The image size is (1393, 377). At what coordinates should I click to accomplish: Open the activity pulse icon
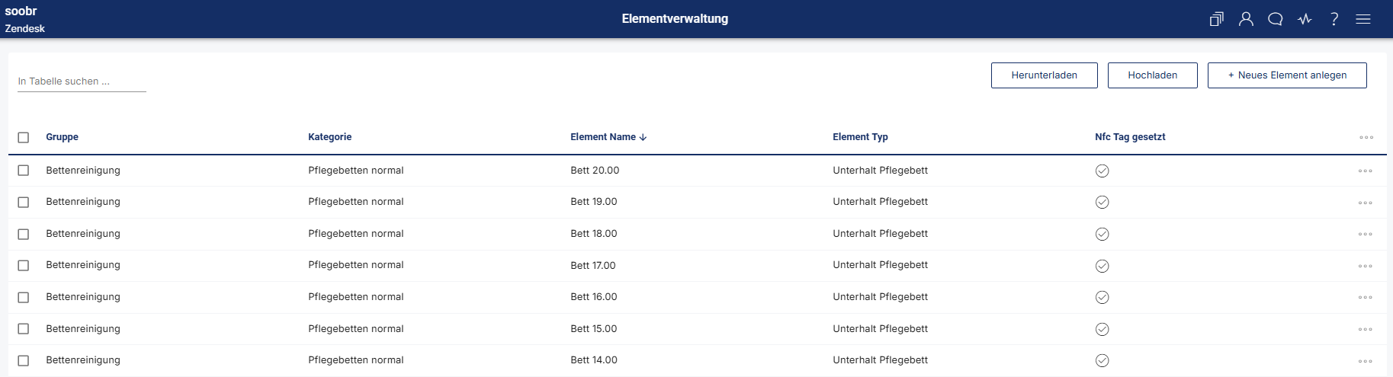1305,19
